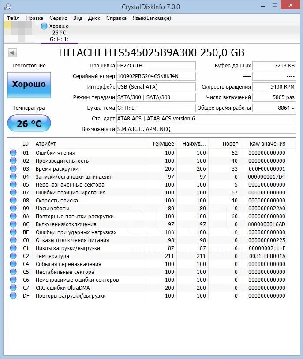Click status orb for Неисправимые ошибки секторов row
The image size is (303, 359).
[13, 280]
